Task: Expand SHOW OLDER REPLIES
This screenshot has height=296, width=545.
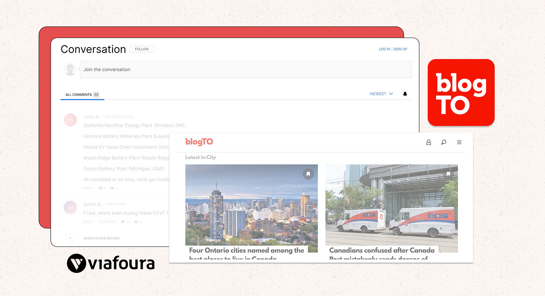Action: (x=101, y=238)
